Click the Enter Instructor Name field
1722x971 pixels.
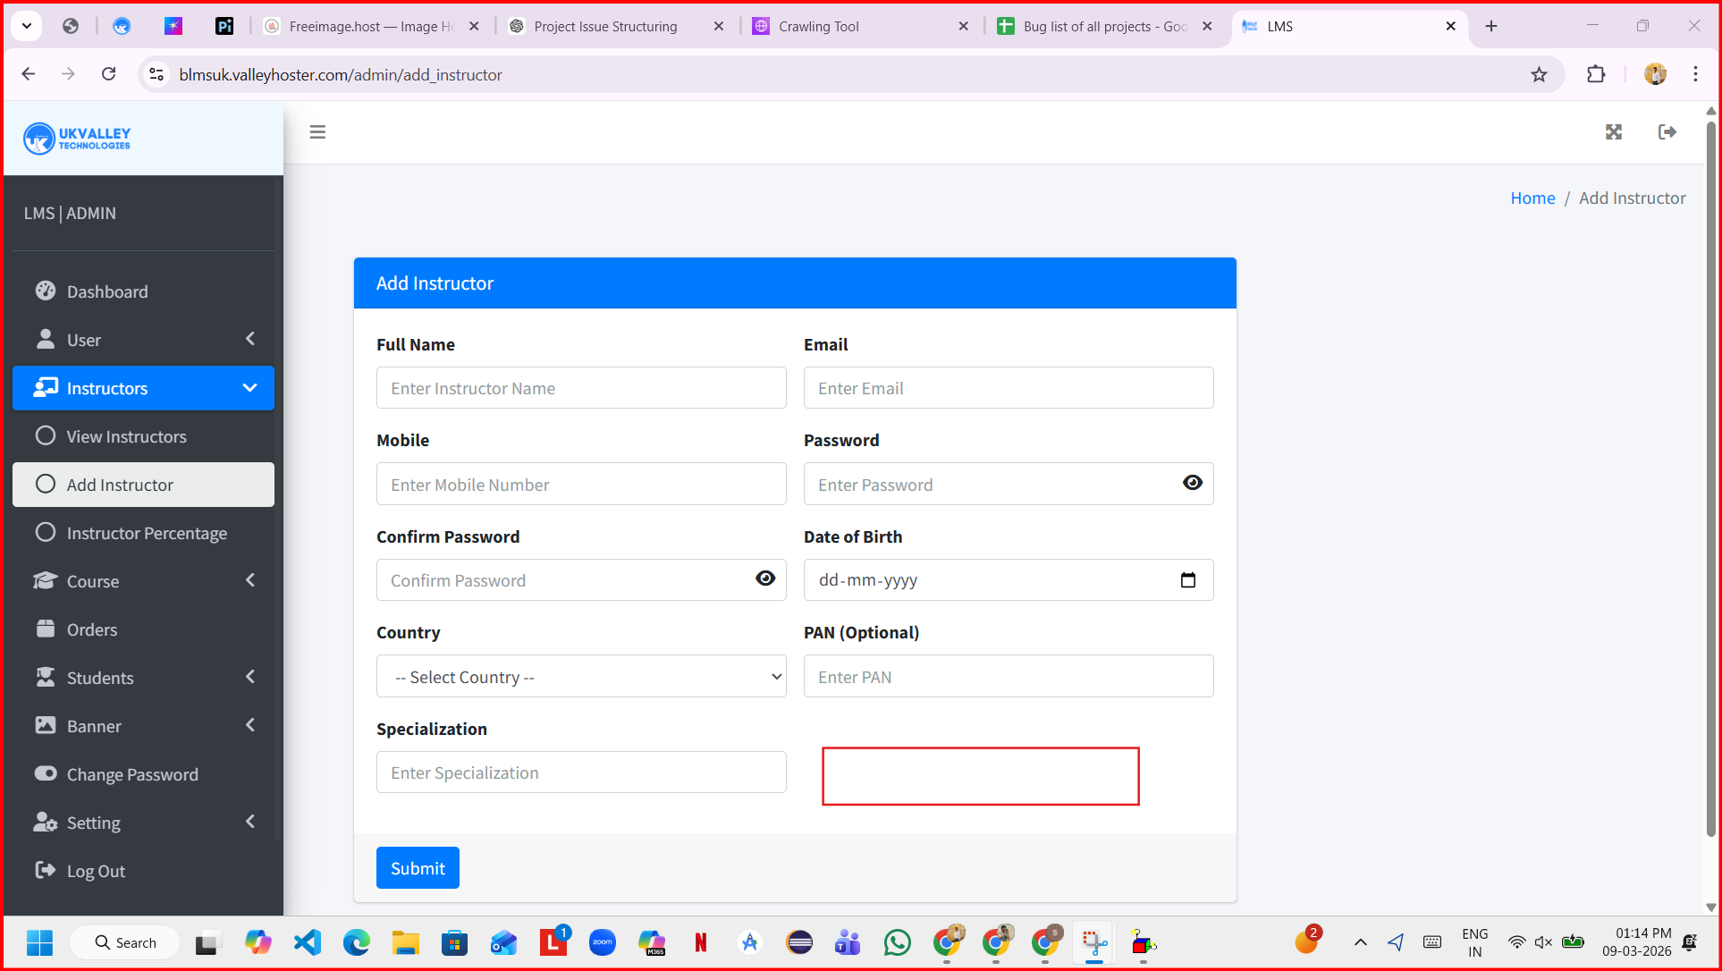[x=581, y=388]
